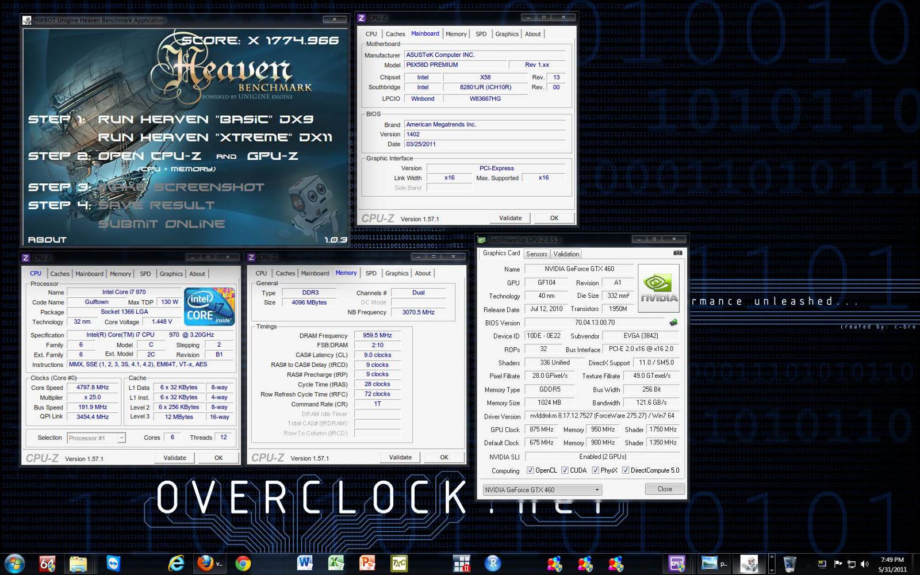Viewport: 920px width, 575px height.
Task: Click the Core Voltage 1.448 V value
Action: (x=162, y=321)
